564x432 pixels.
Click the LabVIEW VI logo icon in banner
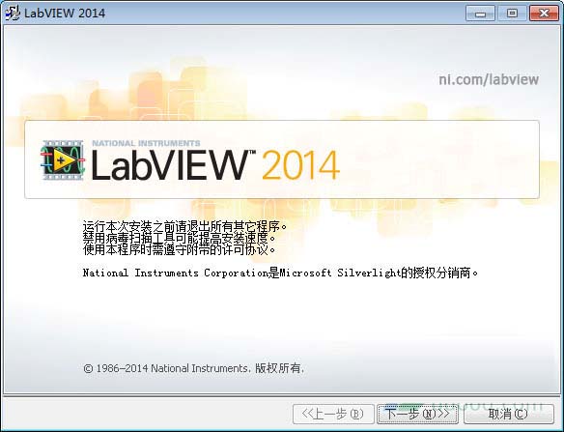[63, 160]
